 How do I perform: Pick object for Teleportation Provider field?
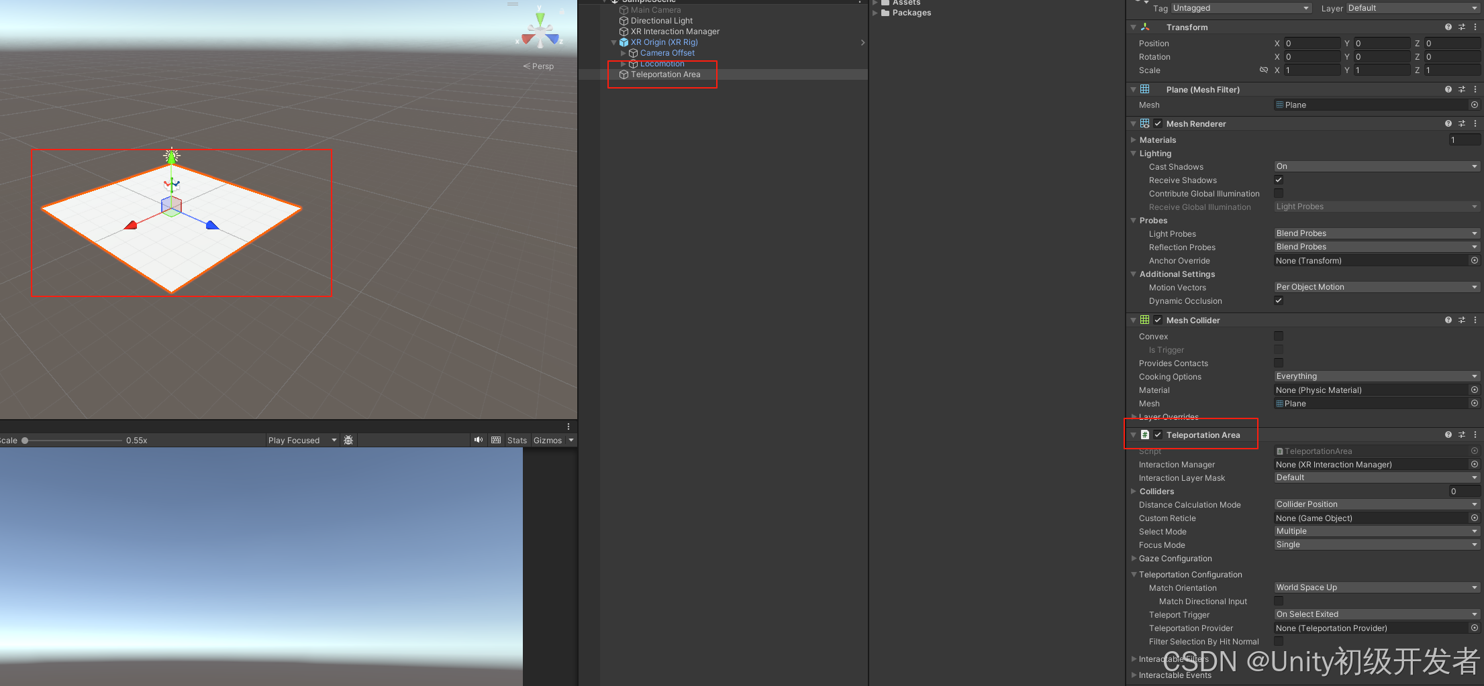[x=1475, y=628]
